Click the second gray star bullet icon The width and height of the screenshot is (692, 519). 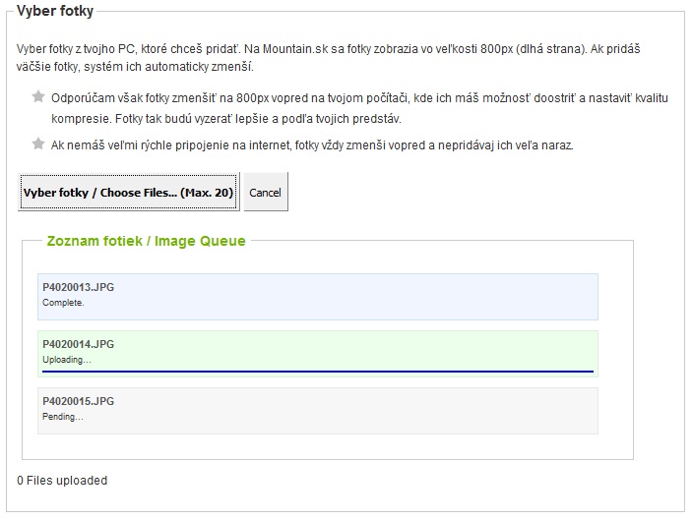38,144
